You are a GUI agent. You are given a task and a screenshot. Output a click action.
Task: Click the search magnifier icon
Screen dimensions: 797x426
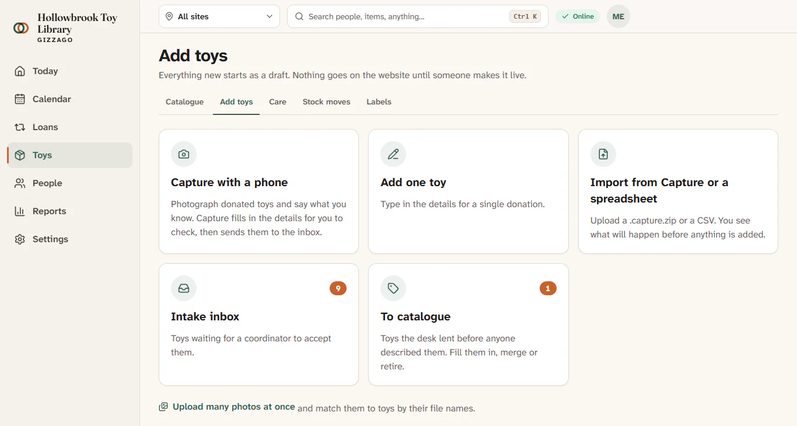(299, 16)
